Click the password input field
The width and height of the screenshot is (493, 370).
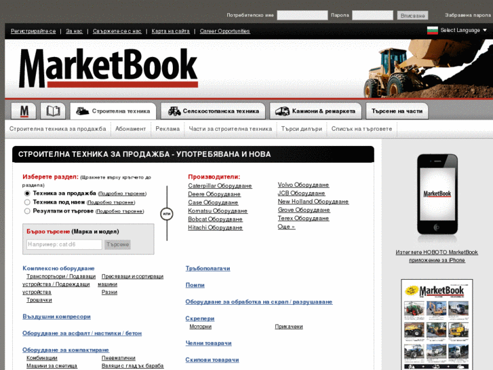pyautogui.click(x=372, y=15)
